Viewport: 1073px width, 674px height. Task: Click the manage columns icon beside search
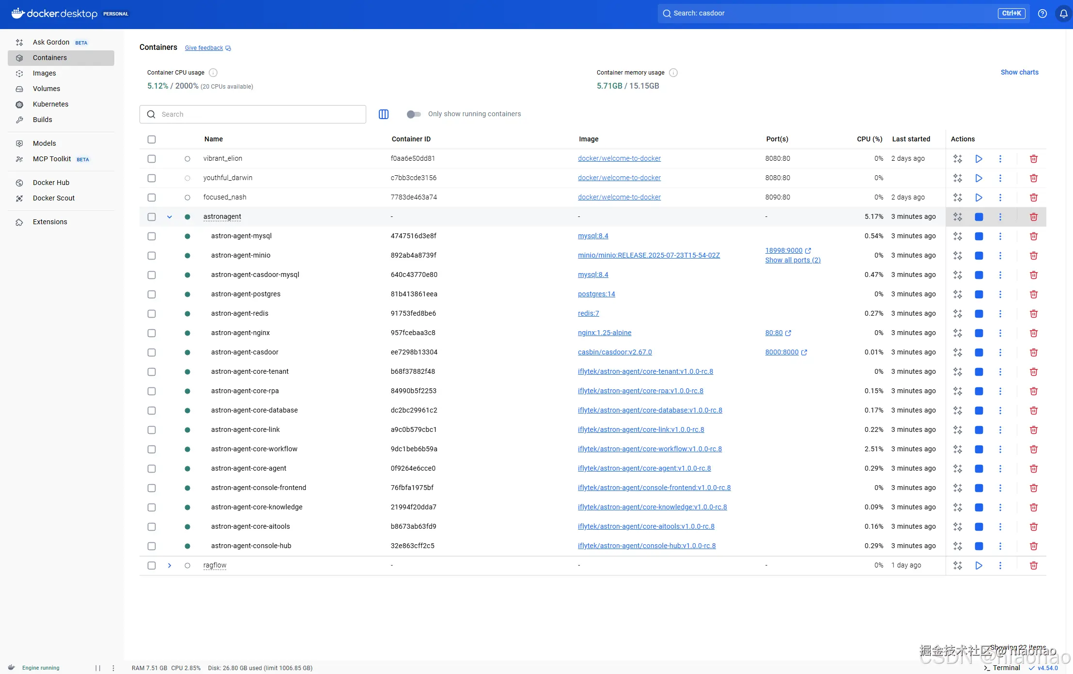click(x=383, y=114)
